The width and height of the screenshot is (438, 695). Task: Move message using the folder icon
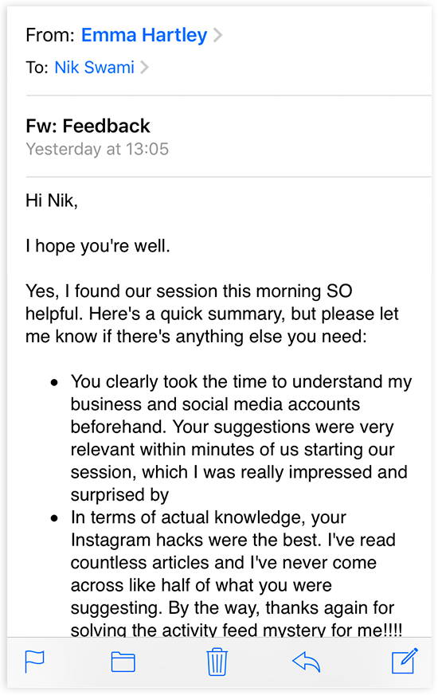coord(123,662)
